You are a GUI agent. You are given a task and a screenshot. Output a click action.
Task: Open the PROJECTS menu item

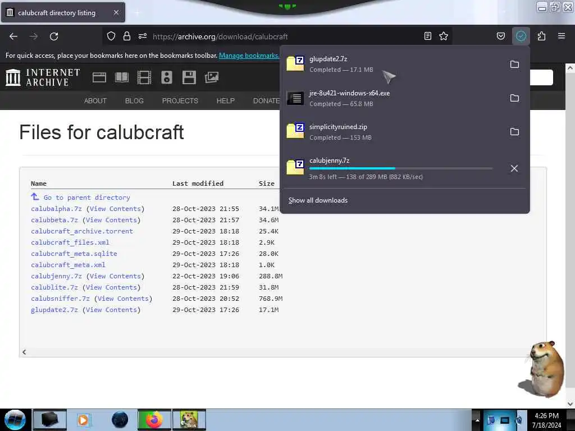180,101
